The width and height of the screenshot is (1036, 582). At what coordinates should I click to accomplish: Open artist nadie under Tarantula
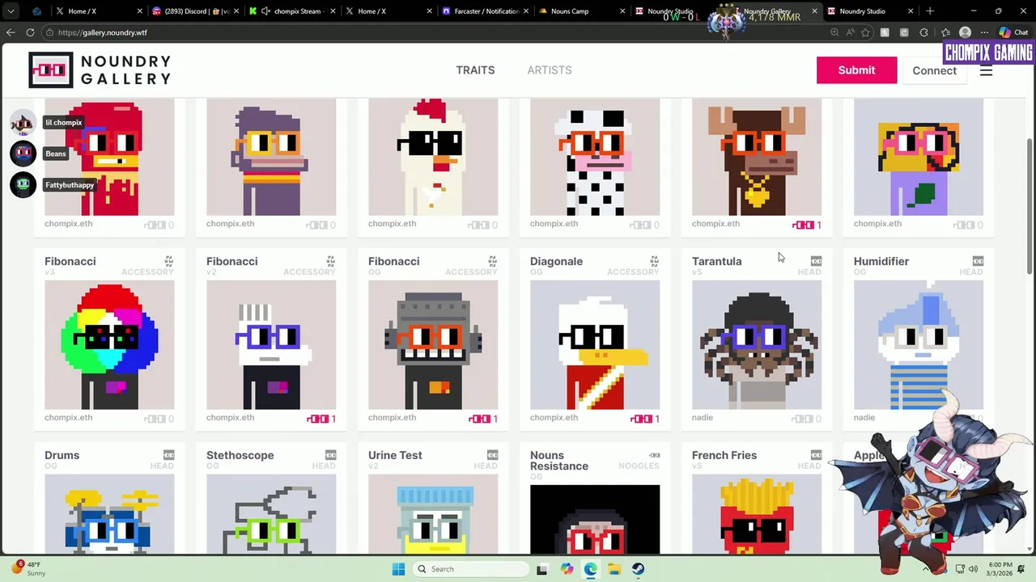pos(703,418)
